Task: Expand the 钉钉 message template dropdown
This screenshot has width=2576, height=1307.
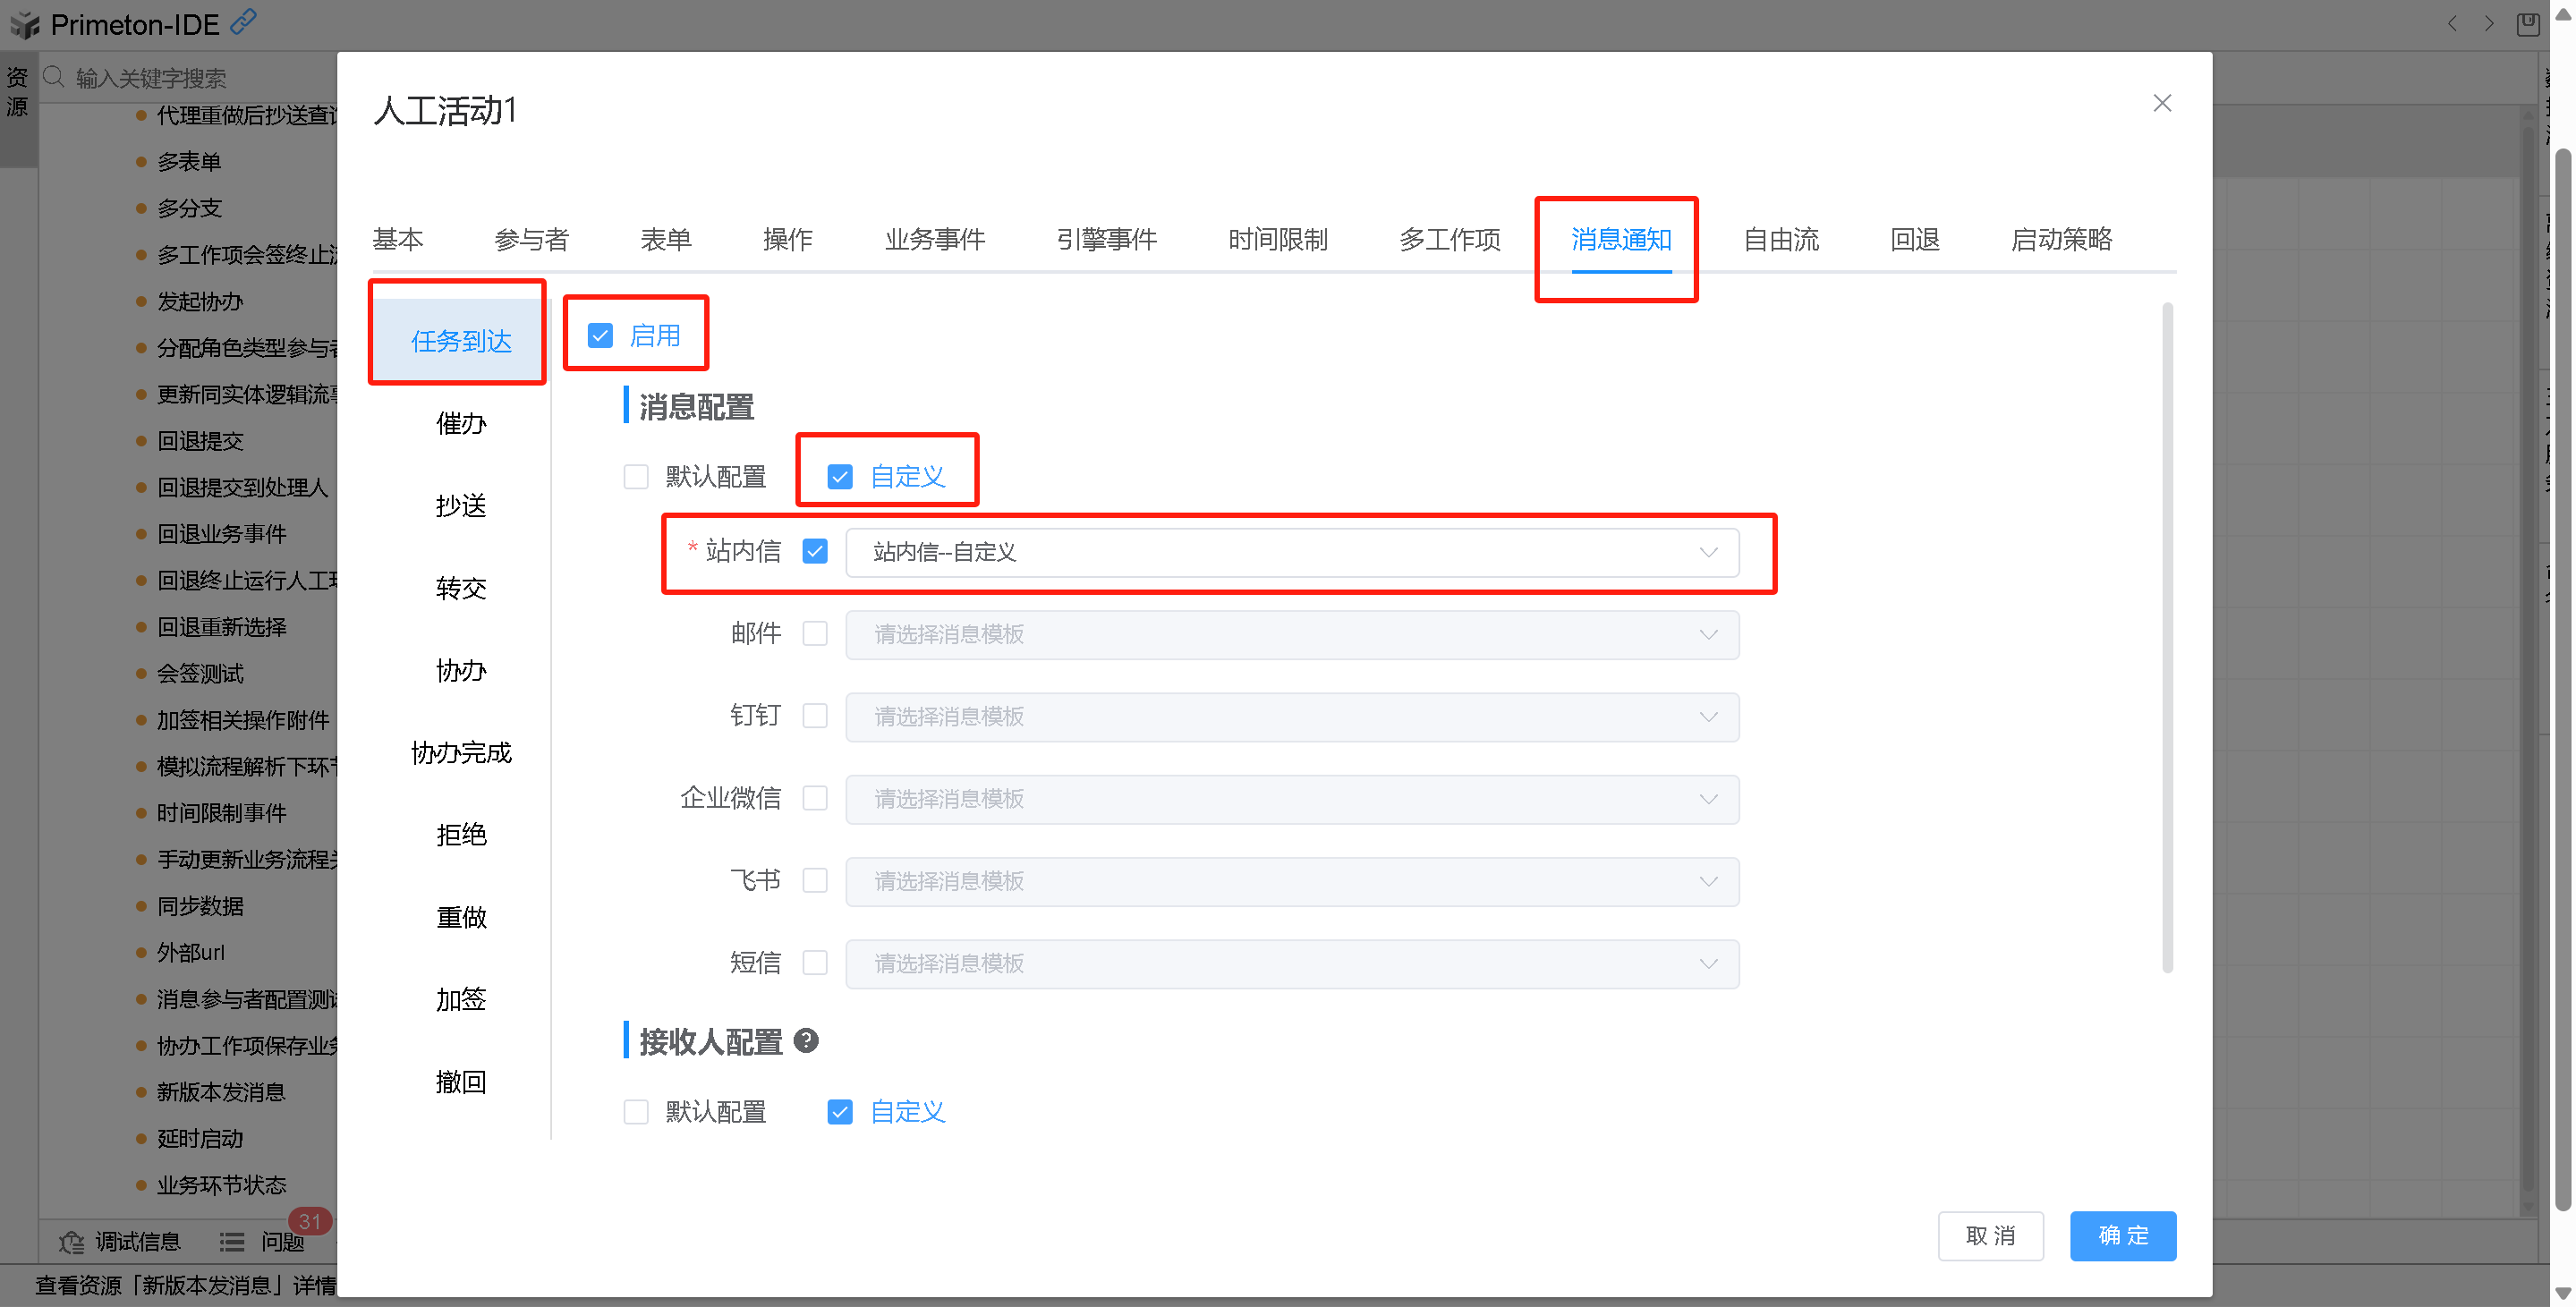Action: pos(1291,717)
